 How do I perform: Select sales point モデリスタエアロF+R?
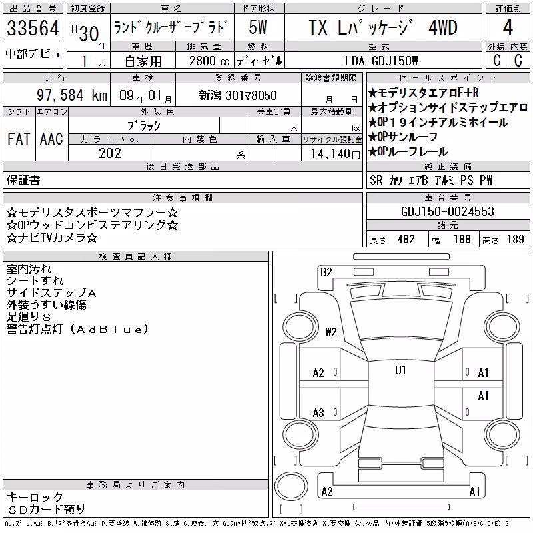[x=424, y=93]
